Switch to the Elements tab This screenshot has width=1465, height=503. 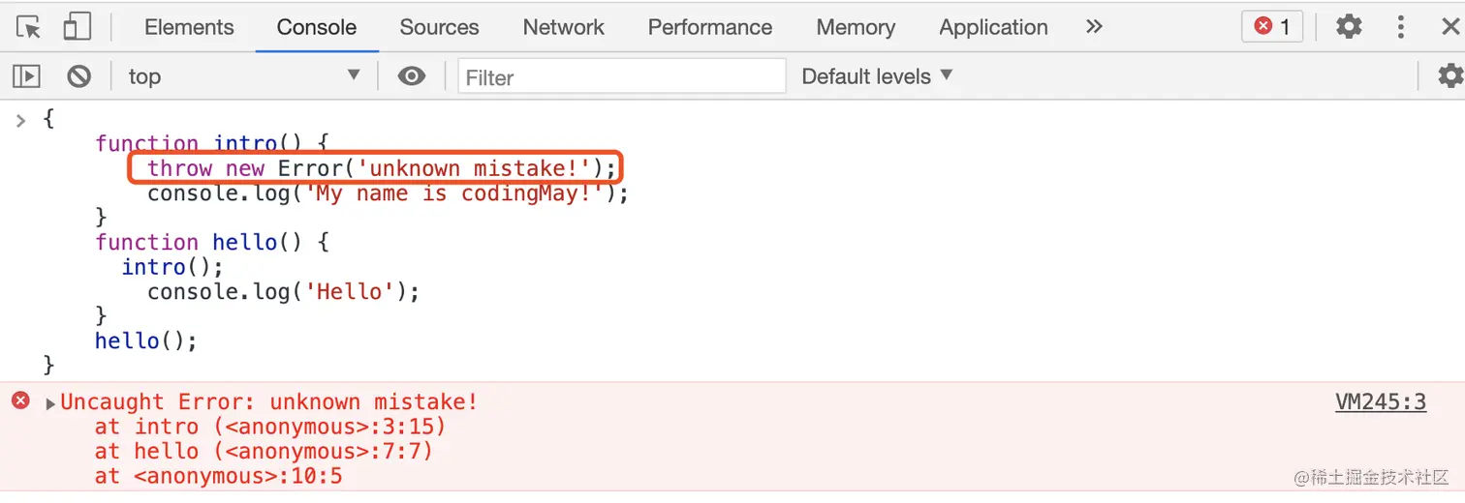coord(189,27)
